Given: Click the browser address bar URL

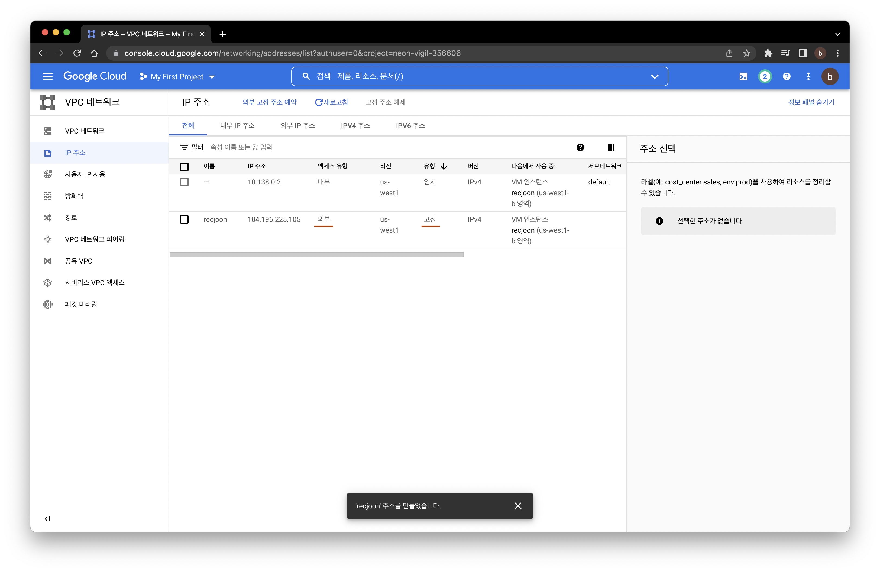Looking at the screenshot, I should [x=292, y=53].
